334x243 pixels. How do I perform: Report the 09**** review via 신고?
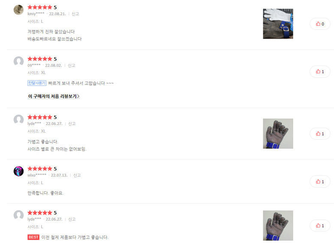(x=71, y=66)
